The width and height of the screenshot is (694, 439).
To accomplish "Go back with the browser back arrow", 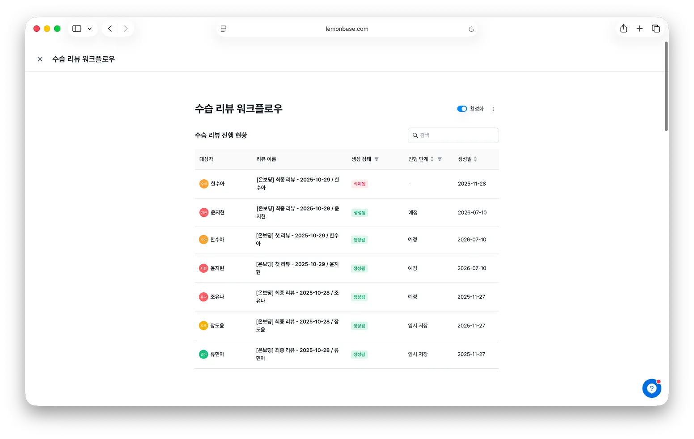I will 110,29.
